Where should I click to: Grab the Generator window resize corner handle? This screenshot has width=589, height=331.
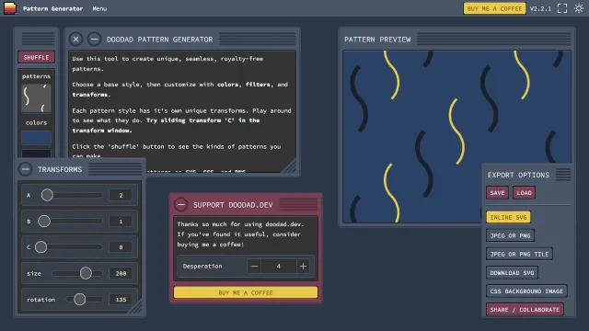pyautogui.click(x=290, y=166)
